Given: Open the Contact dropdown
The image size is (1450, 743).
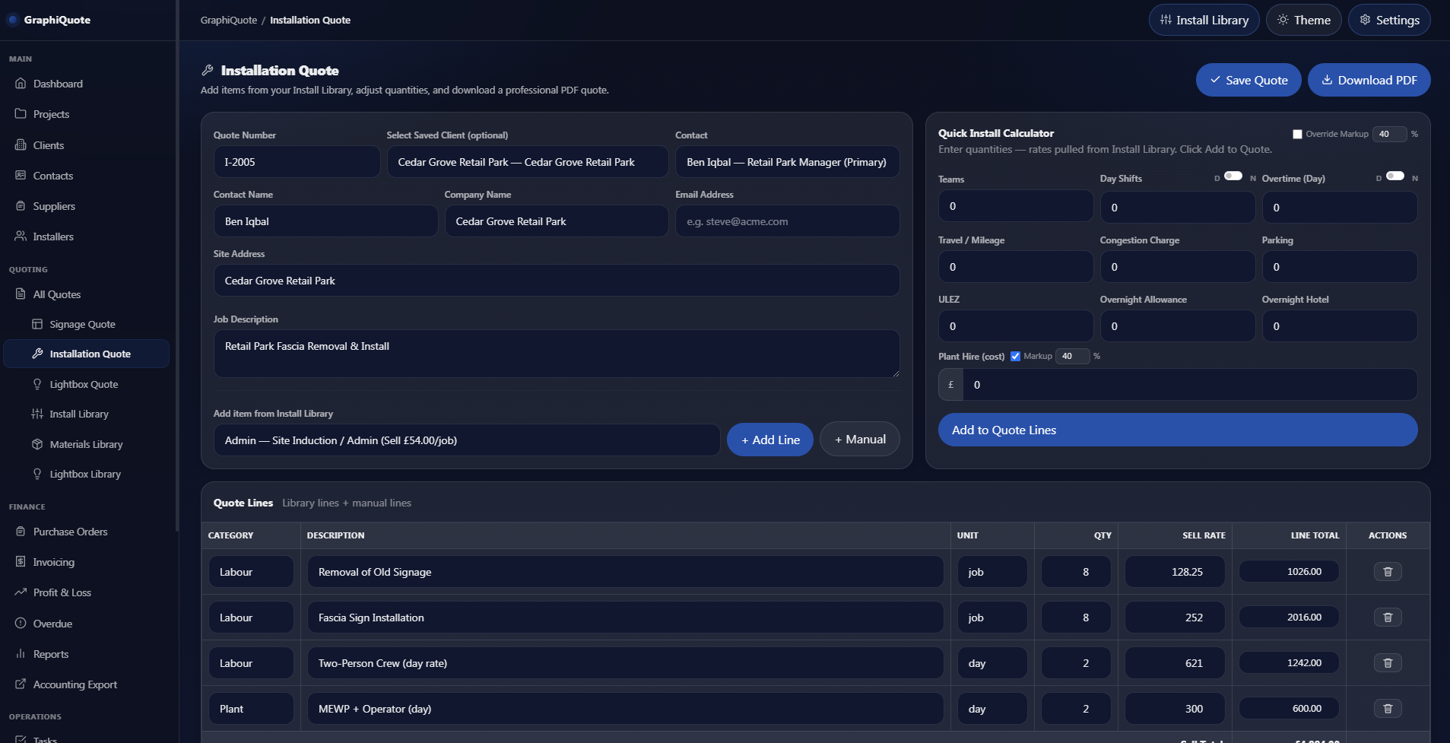Looking at the screenshot, I should (787, 162).
